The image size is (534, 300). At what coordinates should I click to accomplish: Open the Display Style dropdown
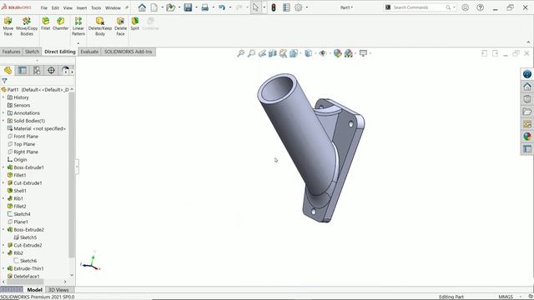click(309, 53)
